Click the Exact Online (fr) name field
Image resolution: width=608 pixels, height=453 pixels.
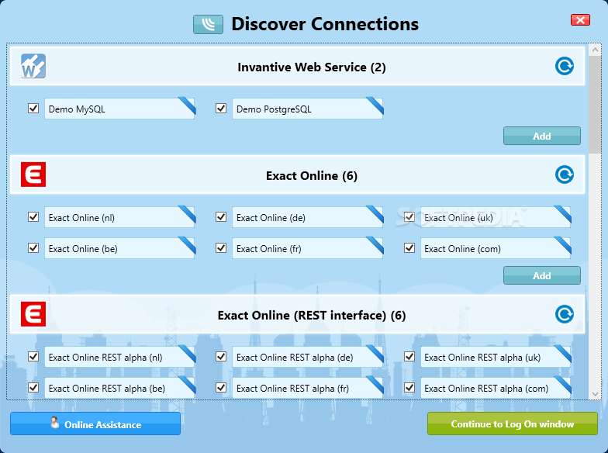point(307,248)
